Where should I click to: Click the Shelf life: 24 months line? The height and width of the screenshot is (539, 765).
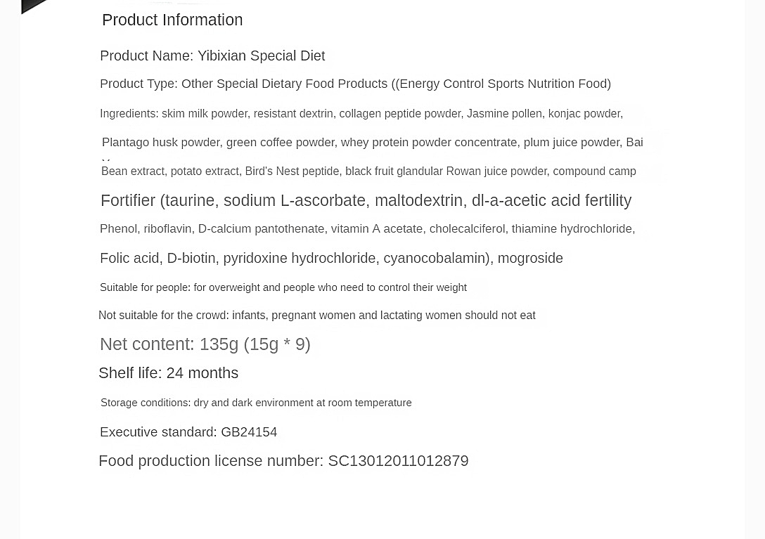[x=169, y=373]
